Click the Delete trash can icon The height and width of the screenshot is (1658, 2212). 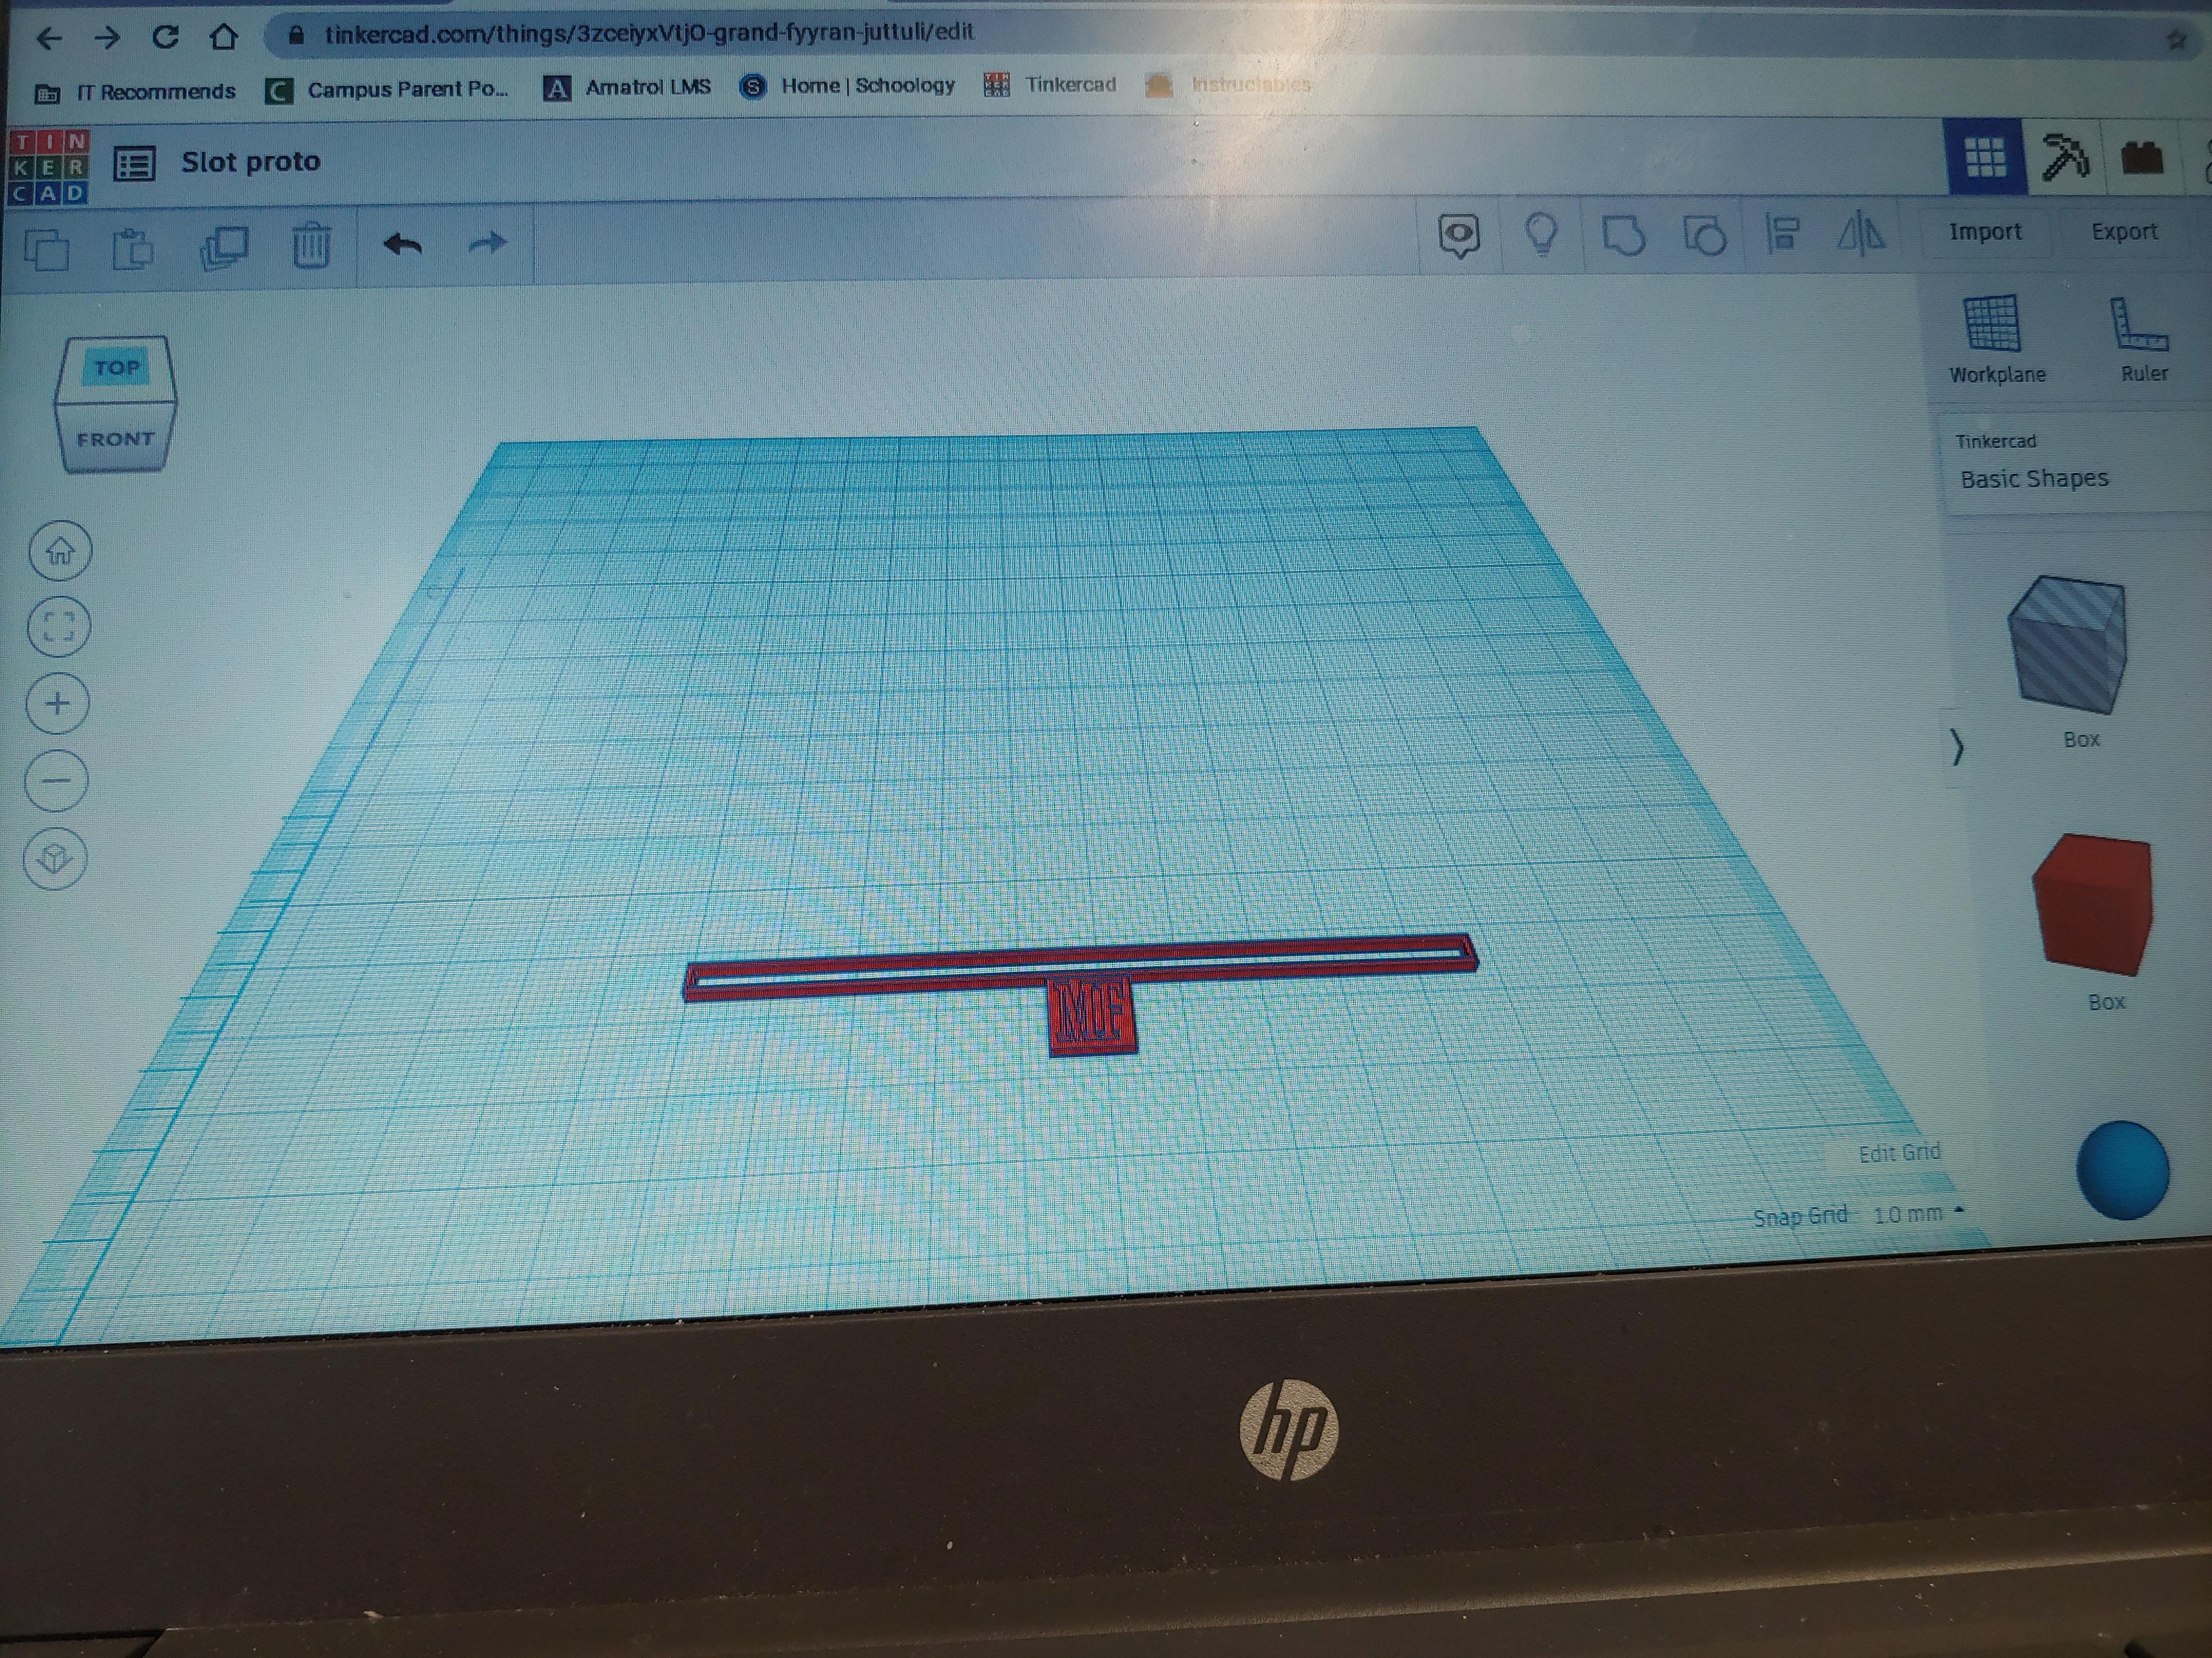tap(311, 245)
